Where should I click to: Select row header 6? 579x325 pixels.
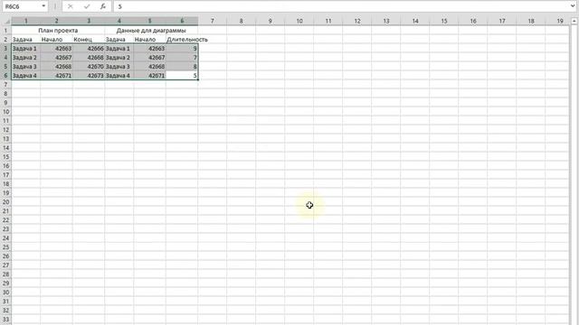pos(5,76)
